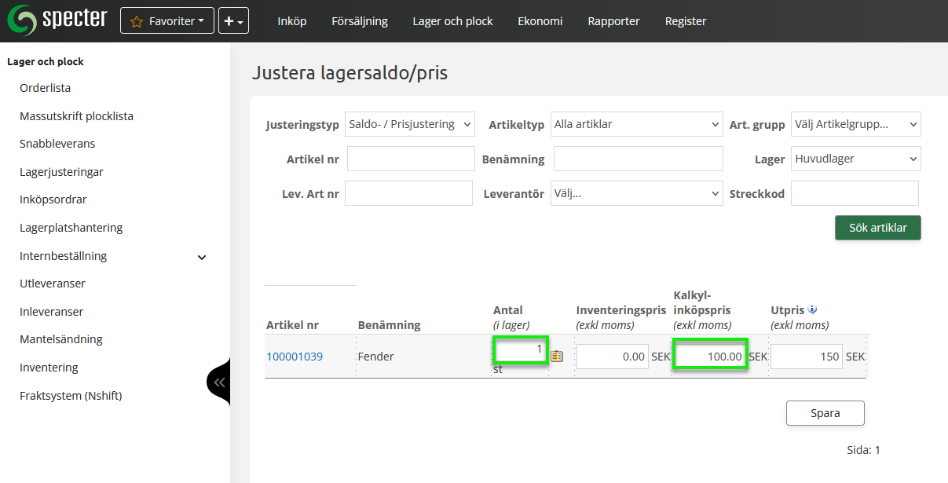
Task: Open the plus quick-add dropdown
Action: (233, 21)
